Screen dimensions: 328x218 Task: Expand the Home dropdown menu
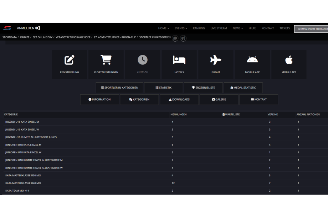pos(163,28)
